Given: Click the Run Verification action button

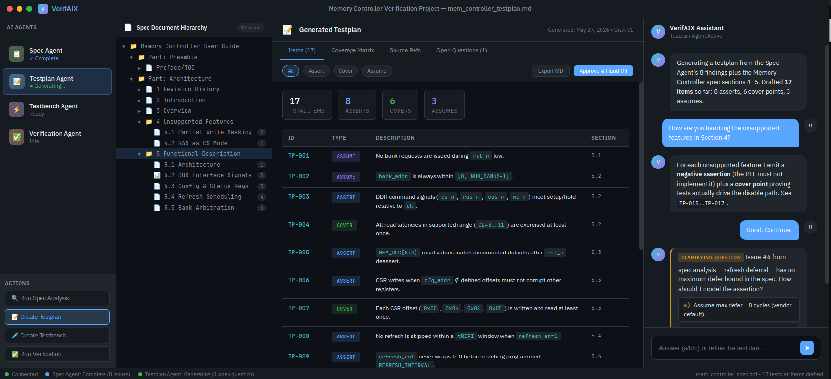Looking at the screenshot, I should pos(57,354).
